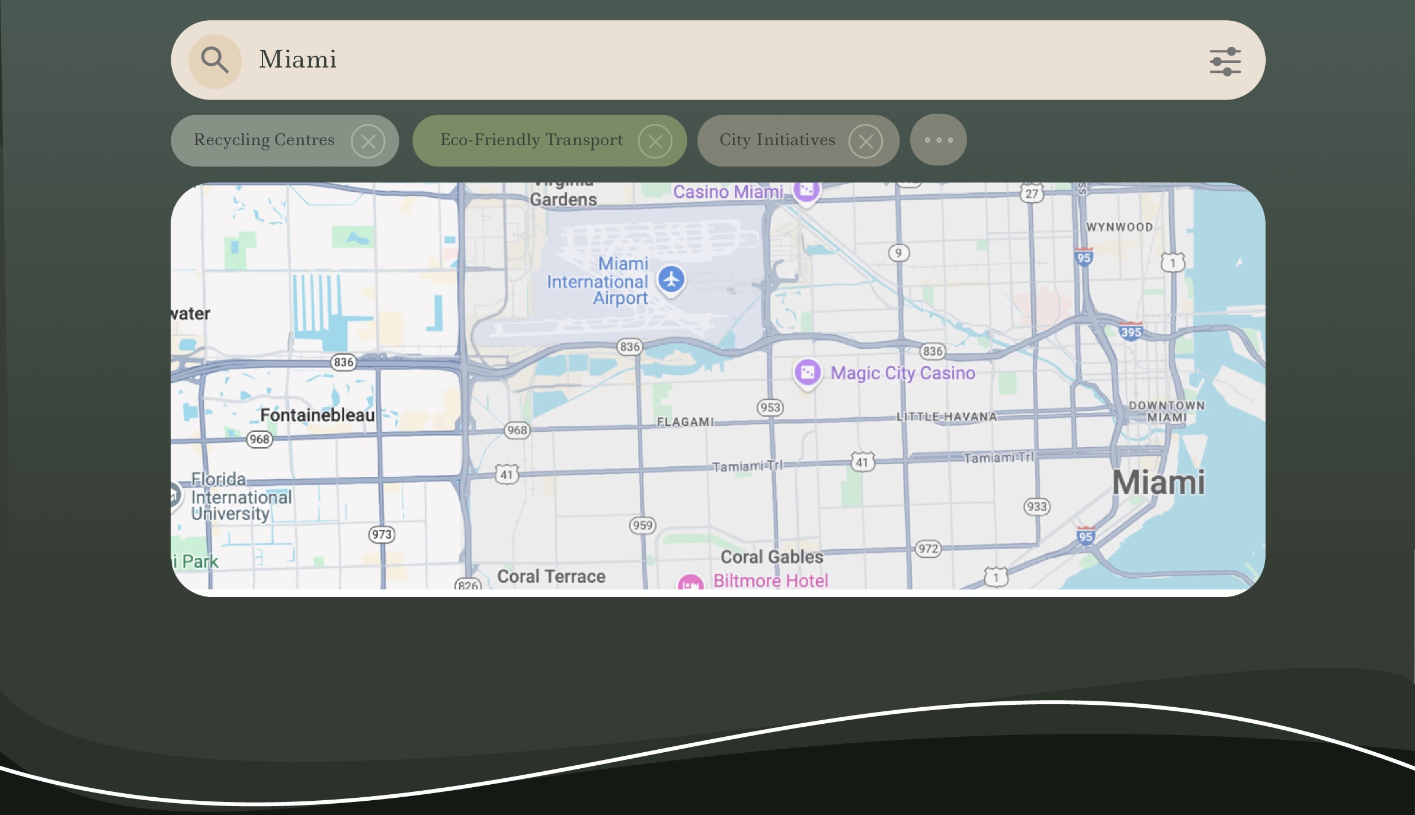Click the I-395 highway shield on map
The height and width of the screenshot is (815, 1415).
pos(1131,332)
